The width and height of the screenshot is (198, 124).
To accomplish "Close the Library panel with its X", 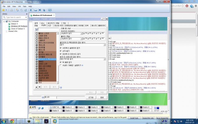I will pos(27,14).
